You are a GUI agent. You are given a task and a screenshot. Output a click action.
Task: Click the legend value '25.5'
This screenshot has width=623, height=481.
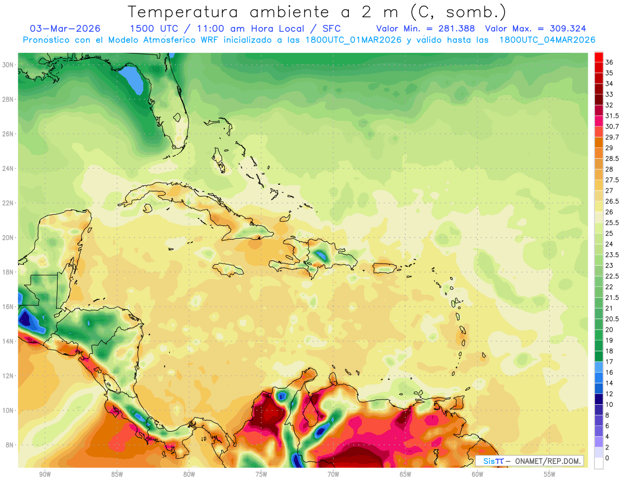[612, 223]
